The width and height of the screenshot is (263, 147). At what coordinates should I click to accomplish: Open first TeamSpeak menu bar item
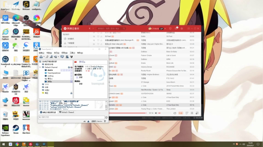coord(41,53)
